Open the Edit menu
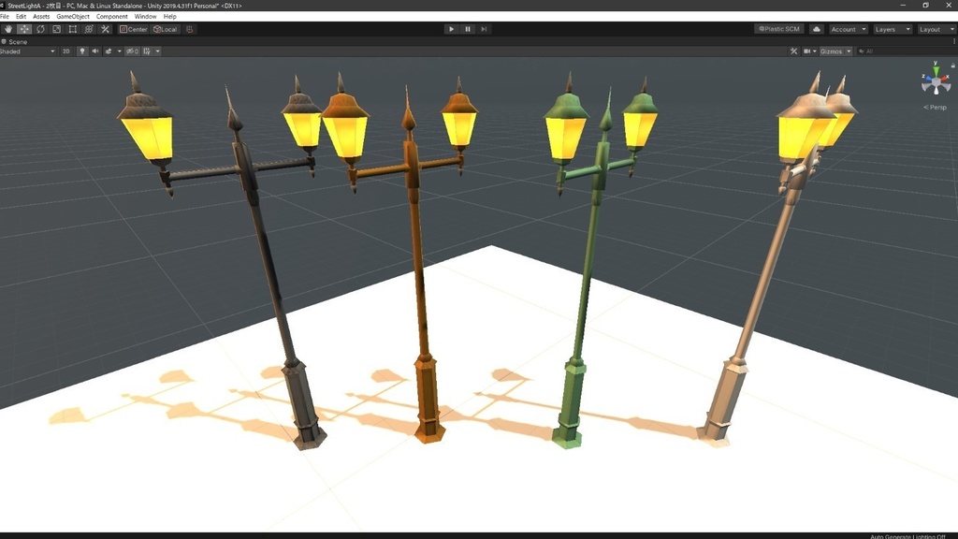The height and width of the screenshot is (539, 958). [21, 17]
